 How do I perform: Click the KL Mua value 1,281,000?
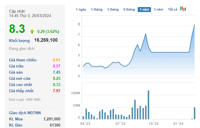[52, 119]
